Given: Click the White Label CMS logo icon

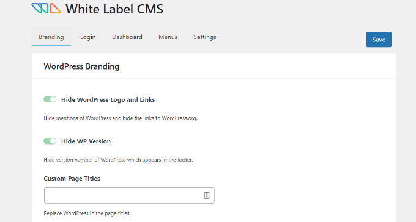Looking at the screenshot, I should point(46,9).
